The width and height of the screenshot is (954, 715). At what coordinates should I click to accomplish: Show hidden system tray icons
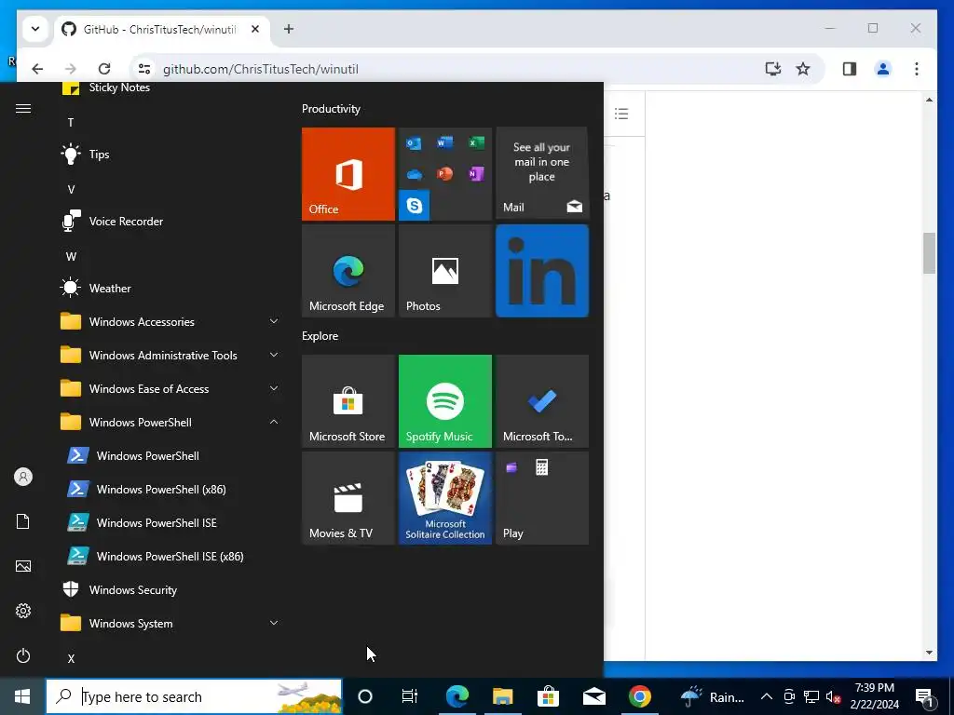click(x=767, y=696)
